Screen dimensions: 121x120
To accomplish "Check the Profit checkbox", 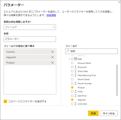I will 72,92.
